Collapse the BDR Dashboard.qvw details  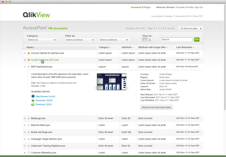[x=24, y=67]
